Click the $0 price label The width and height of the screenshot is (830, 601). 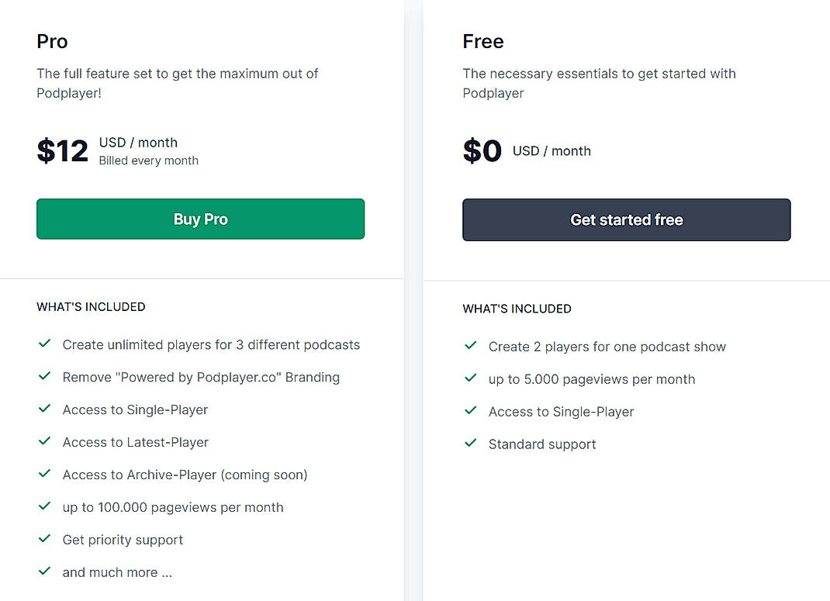click(482, 150)
